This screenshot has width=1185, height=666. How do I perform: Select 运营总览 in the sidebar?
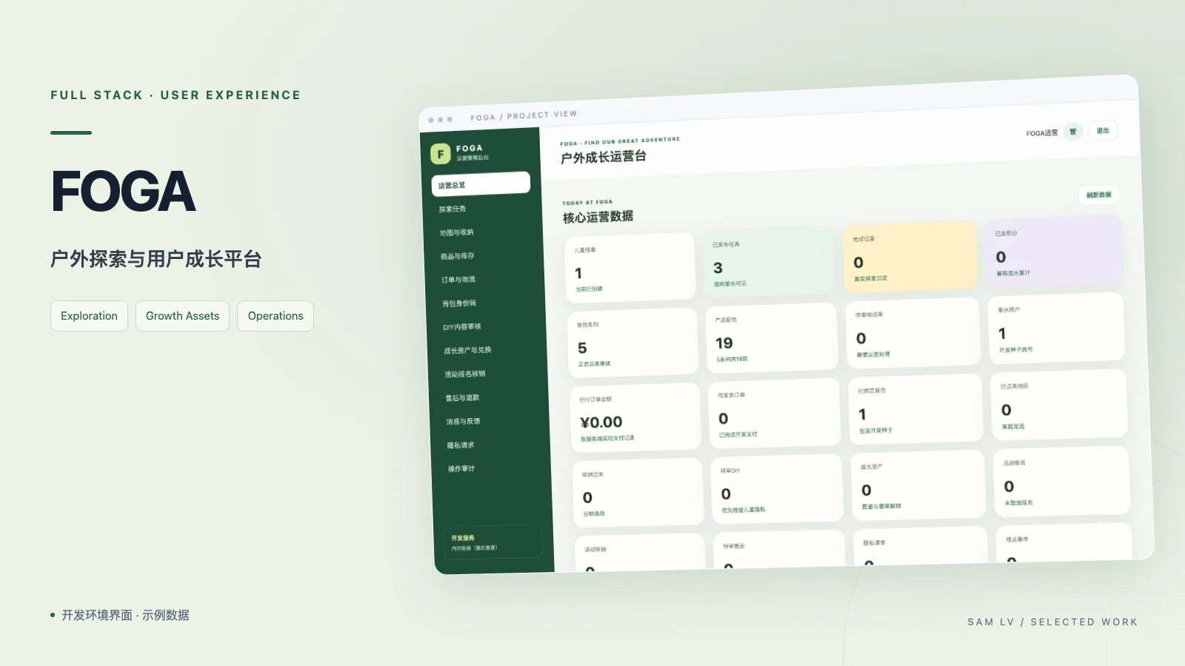pyautogui.click(x=481, y=184)
